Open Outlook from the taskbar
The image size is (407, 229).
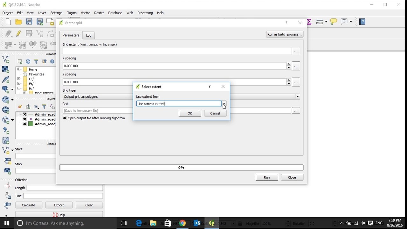point(197,223)
